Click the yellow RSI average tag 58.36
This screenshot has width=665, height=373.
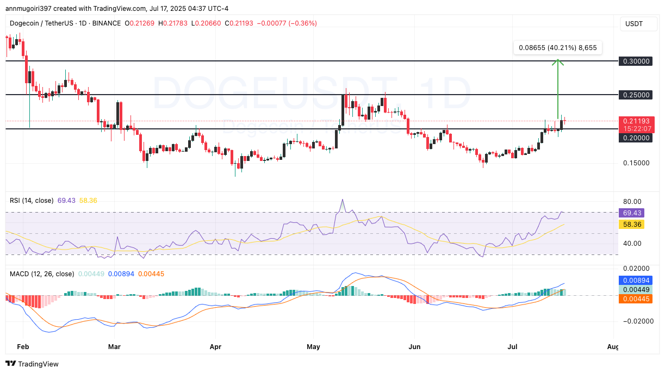click(x=632, y=224)
